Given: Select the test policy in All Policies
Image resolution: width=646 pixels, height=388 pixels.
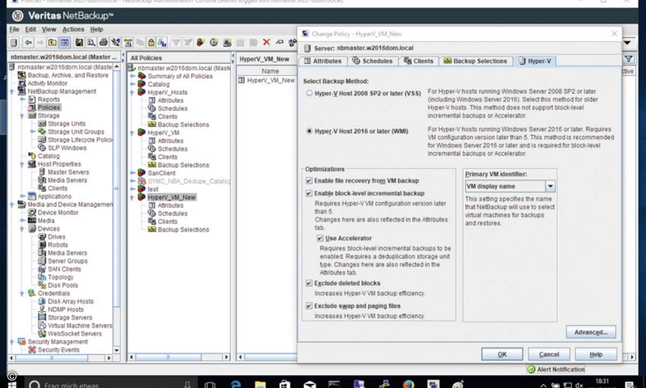Looking at the screenshot, I should click(x=153, y=189).
